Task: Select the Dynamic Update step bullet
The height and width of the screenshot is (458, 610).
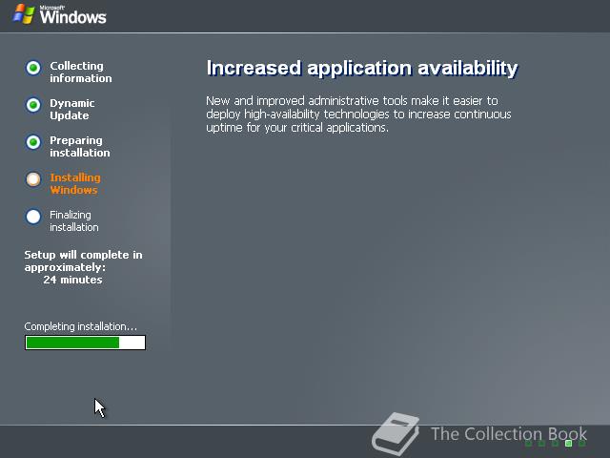Action: coord(33,105)
